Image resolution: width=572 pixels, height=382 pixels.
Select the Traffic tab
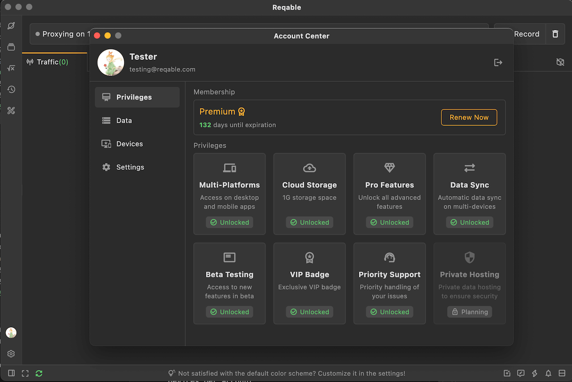(47, 62)
